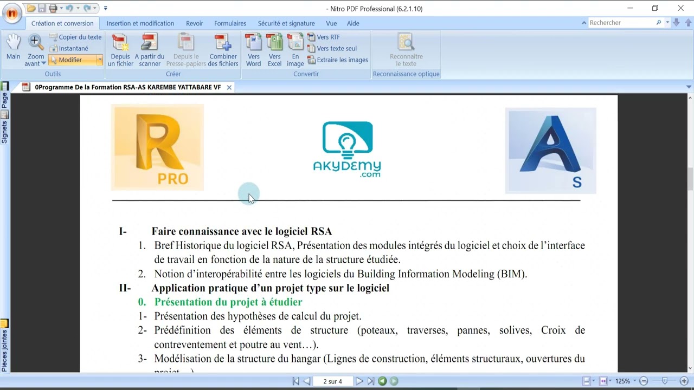Open the 125% zoom level dropdown
Screen dimensions: 694x390
click(634, 381)
